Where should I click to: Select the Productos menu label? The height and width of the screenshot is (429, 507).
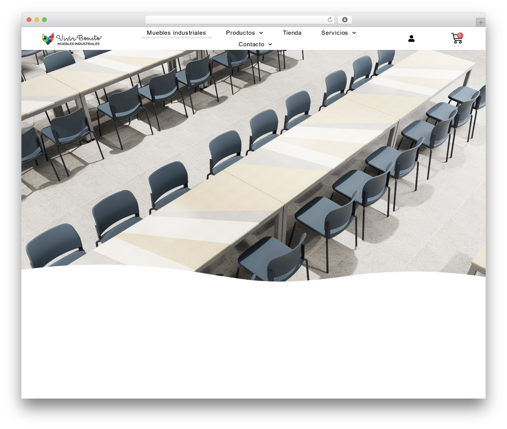[240, 33]
